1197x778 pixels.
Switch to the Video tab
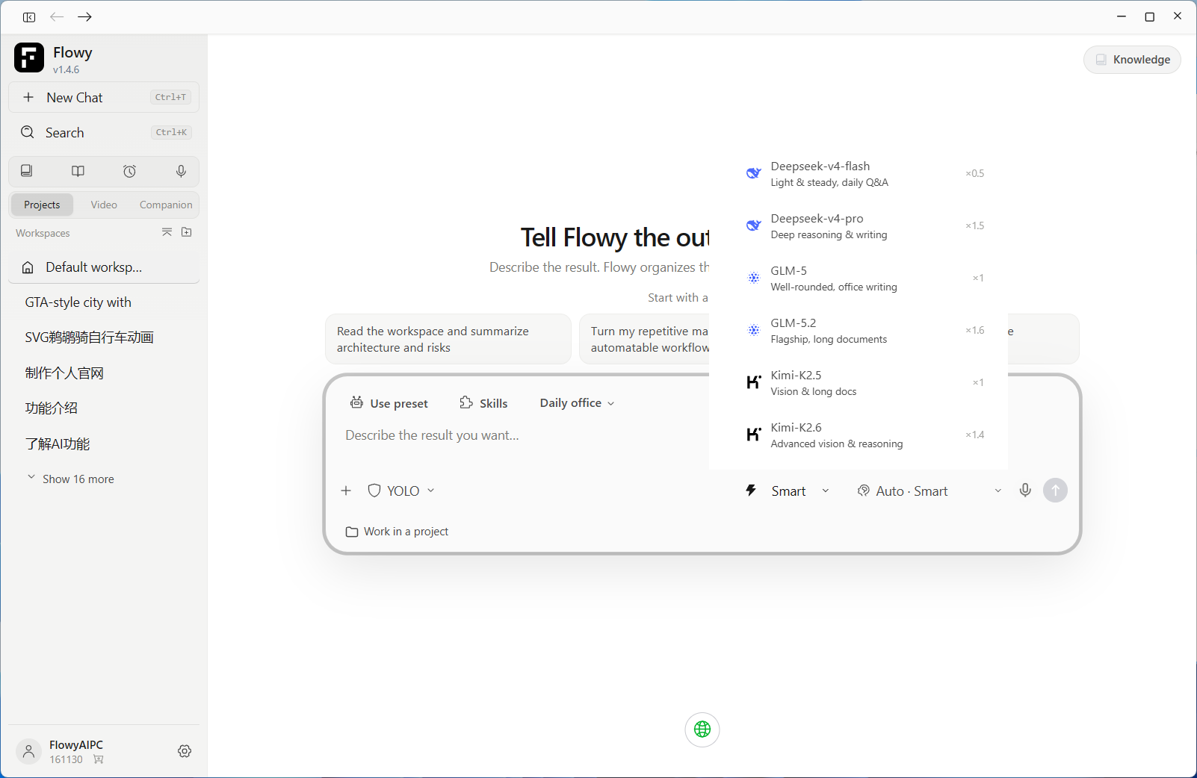tap(104, 205)
